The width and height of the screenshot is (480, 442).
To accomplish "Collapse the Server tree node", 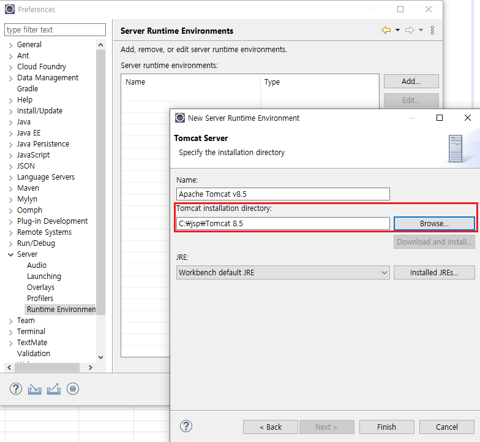I will [x=11, y=255].
